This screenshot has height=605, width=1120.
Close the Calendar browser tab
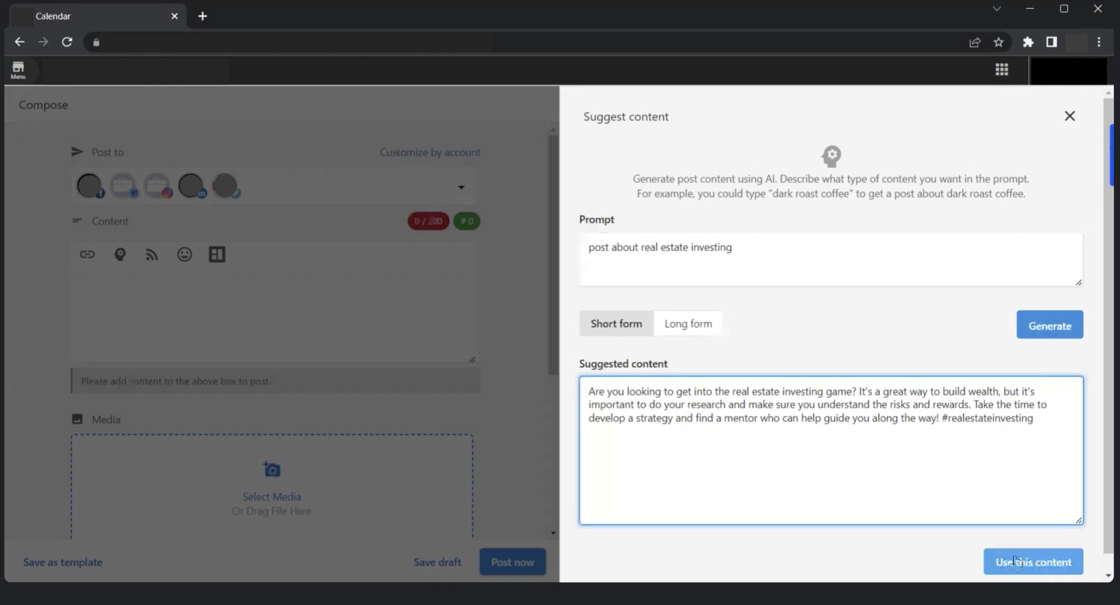pyautogui.click(x=174, y=16)
